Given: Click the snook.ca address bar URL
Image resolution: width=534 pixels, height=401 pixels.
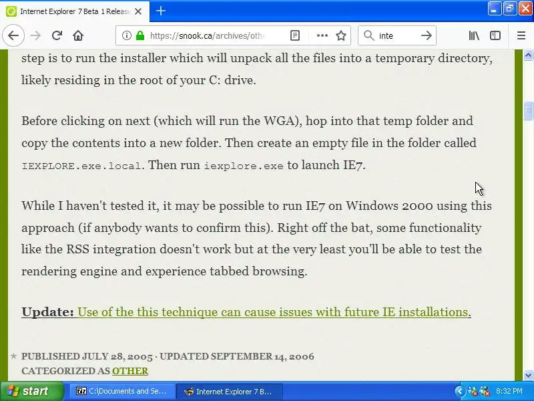Looking at the screenshot, I should [208, 35].
